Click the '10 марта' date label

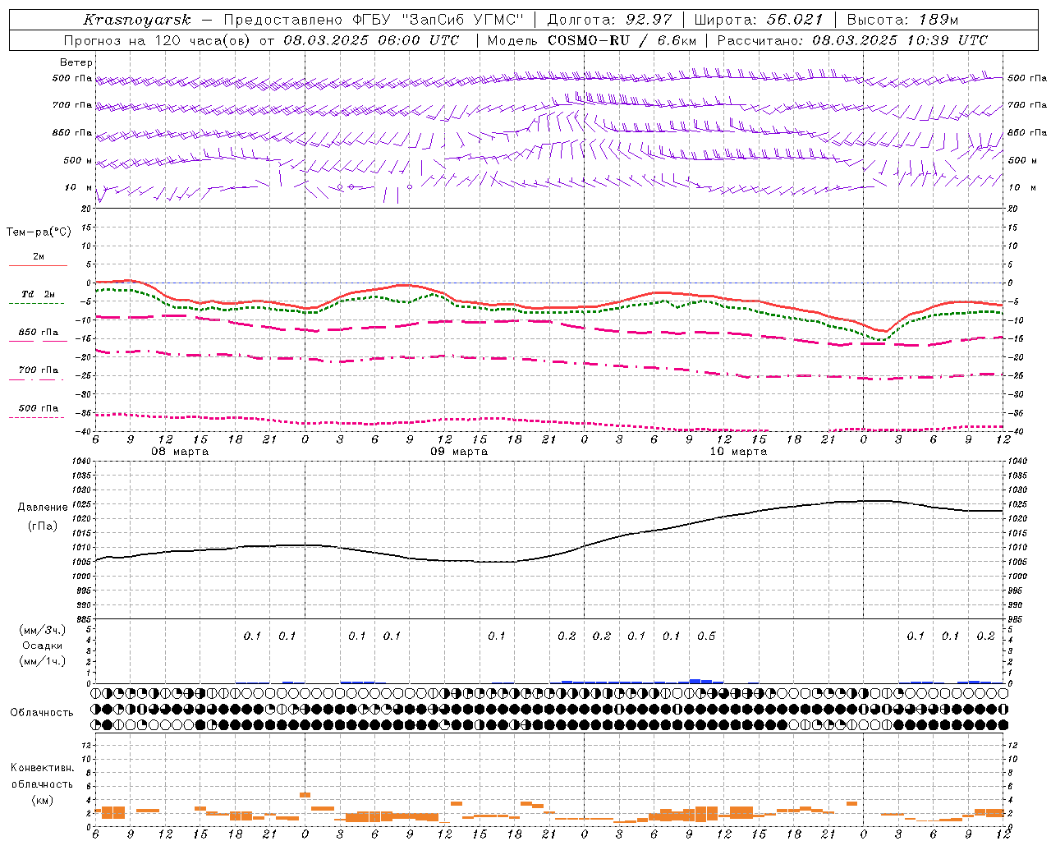[x=738, y=452]
